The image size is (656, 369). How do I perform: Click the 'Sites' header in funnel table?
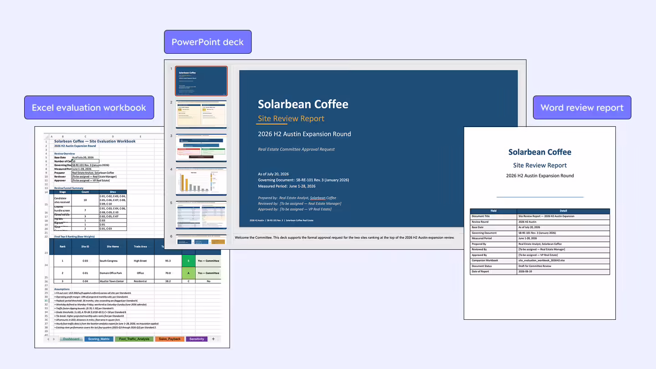pos(113,192)
